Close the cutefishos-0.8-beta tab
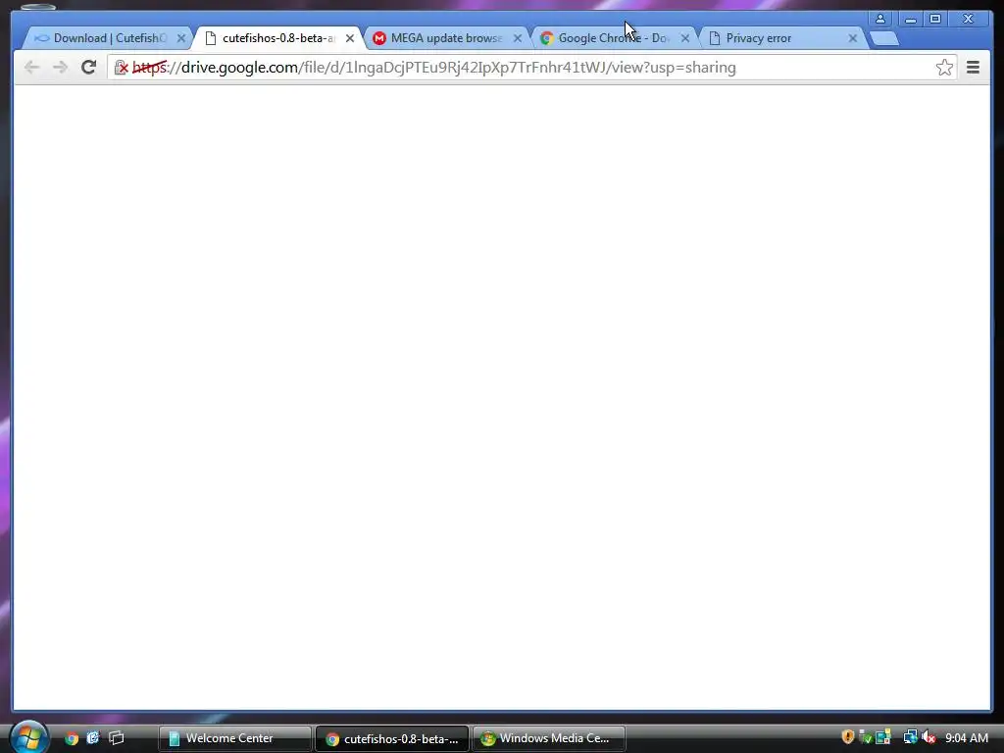The image size is (1004, 753). pos(350,38)
